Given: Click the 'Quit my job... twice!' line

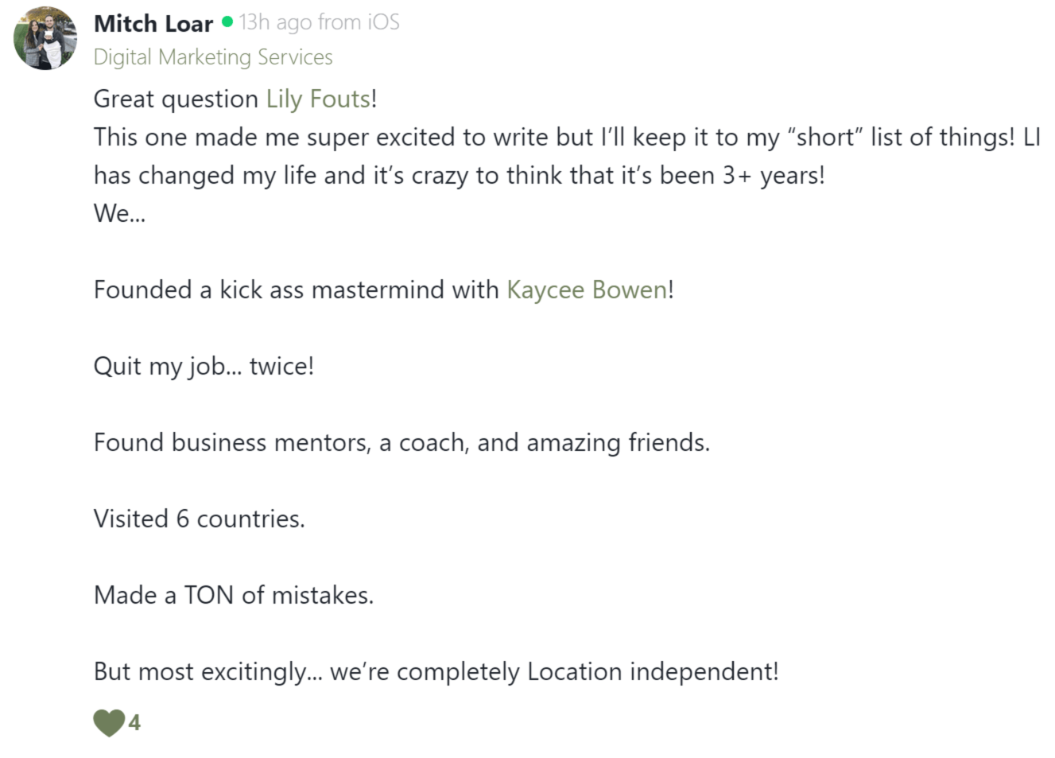Looking at the screenshot, I should [204, 366].
